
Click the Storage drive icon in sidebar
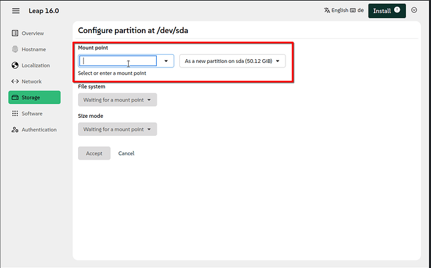[16, 98]
